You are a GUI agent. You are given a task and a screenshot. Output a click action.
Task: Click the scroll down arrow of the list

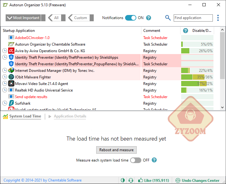[x=222, y=107]
